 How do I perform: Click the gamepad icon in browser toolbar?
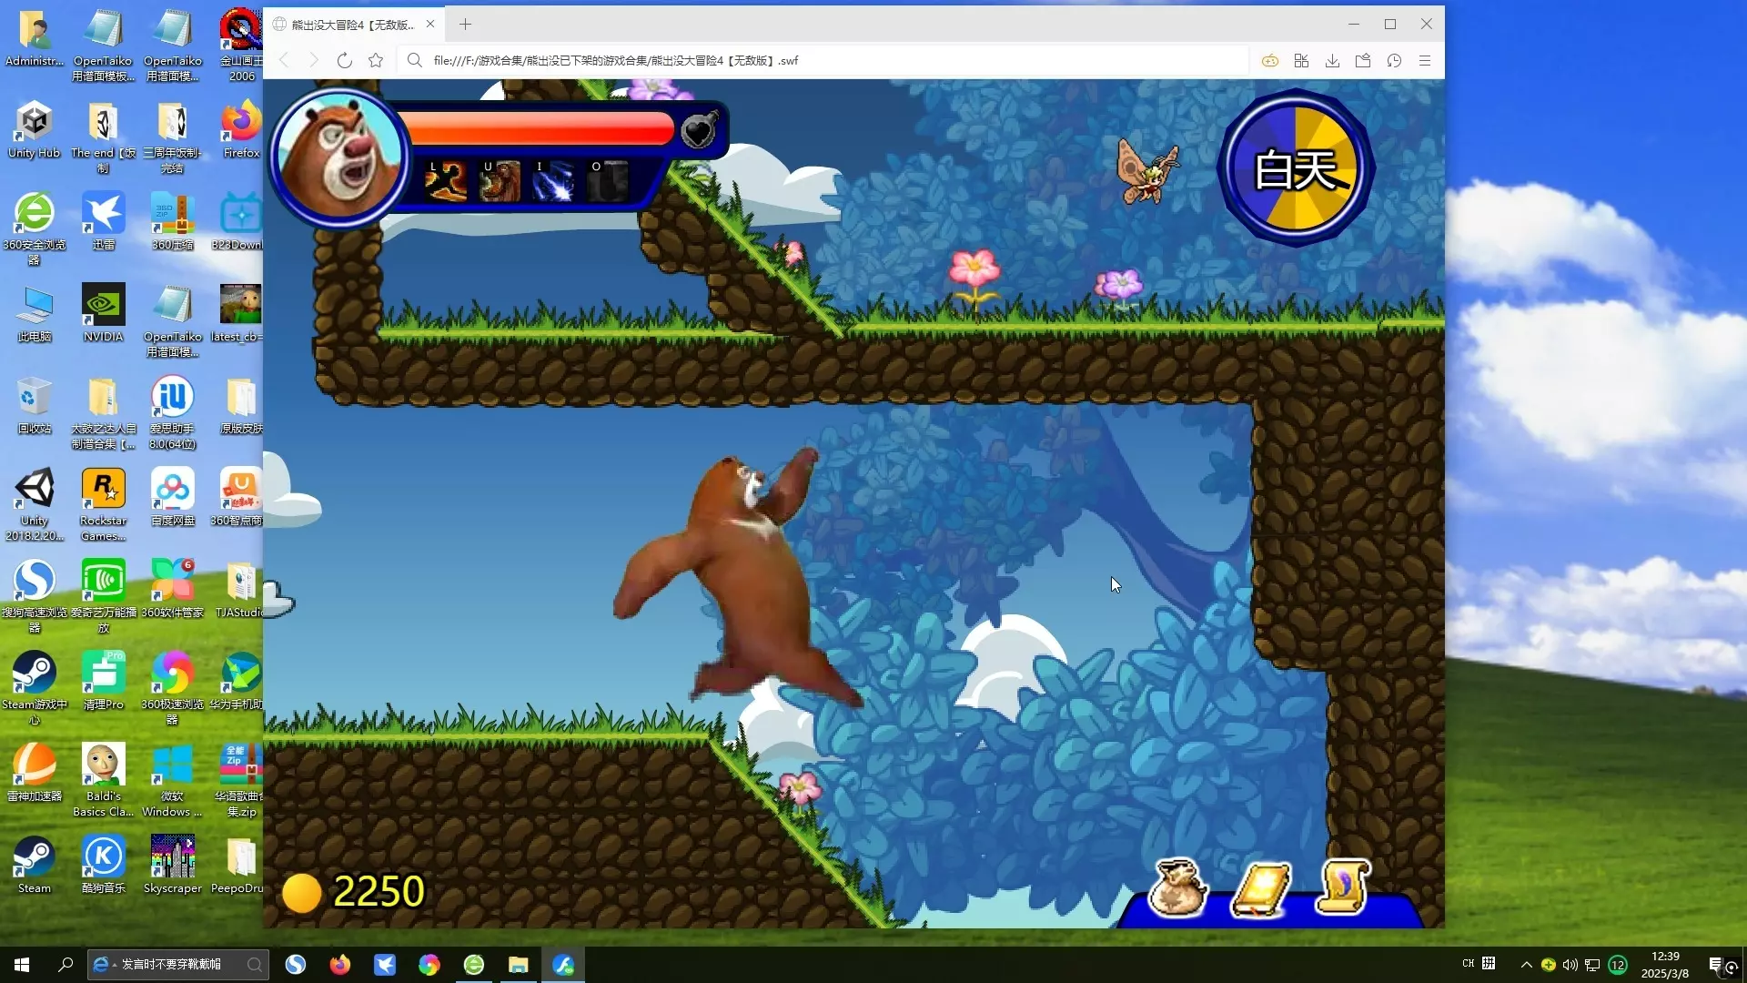1270,61
